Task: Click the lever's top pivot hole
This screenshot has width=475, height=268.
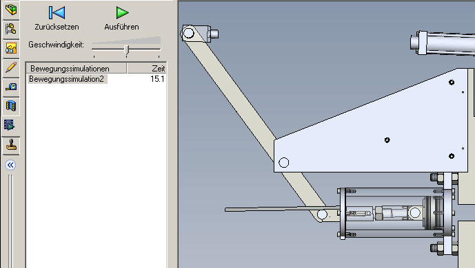Action: click(x=189, y=33)
